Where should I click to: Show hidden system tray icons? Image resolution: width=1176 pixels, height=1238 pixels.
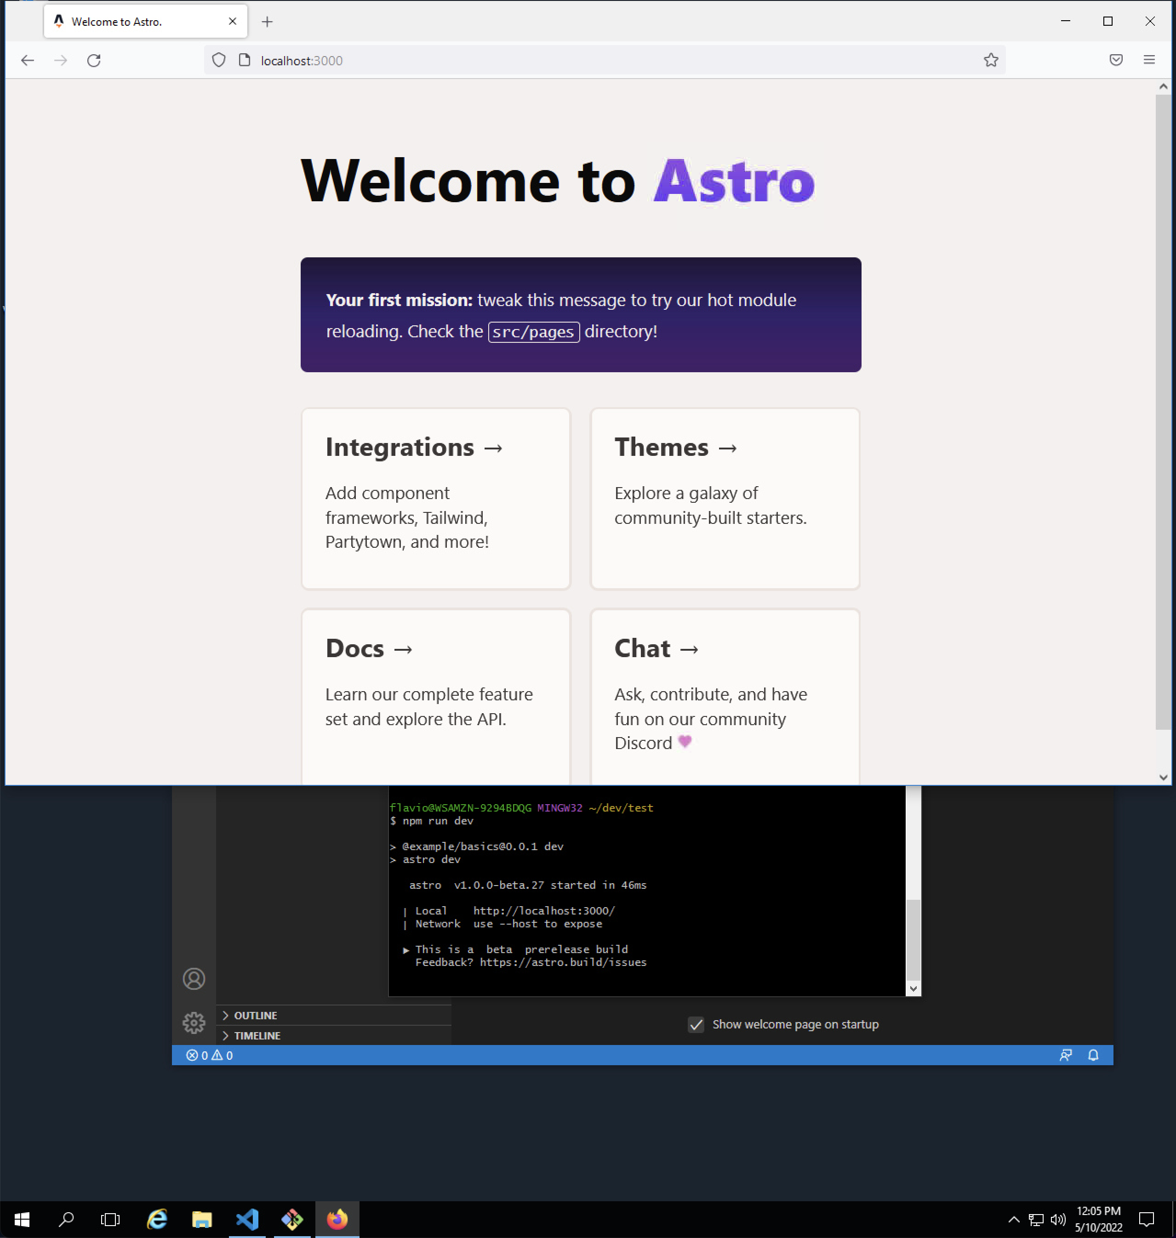[x=1013, y=1219]
